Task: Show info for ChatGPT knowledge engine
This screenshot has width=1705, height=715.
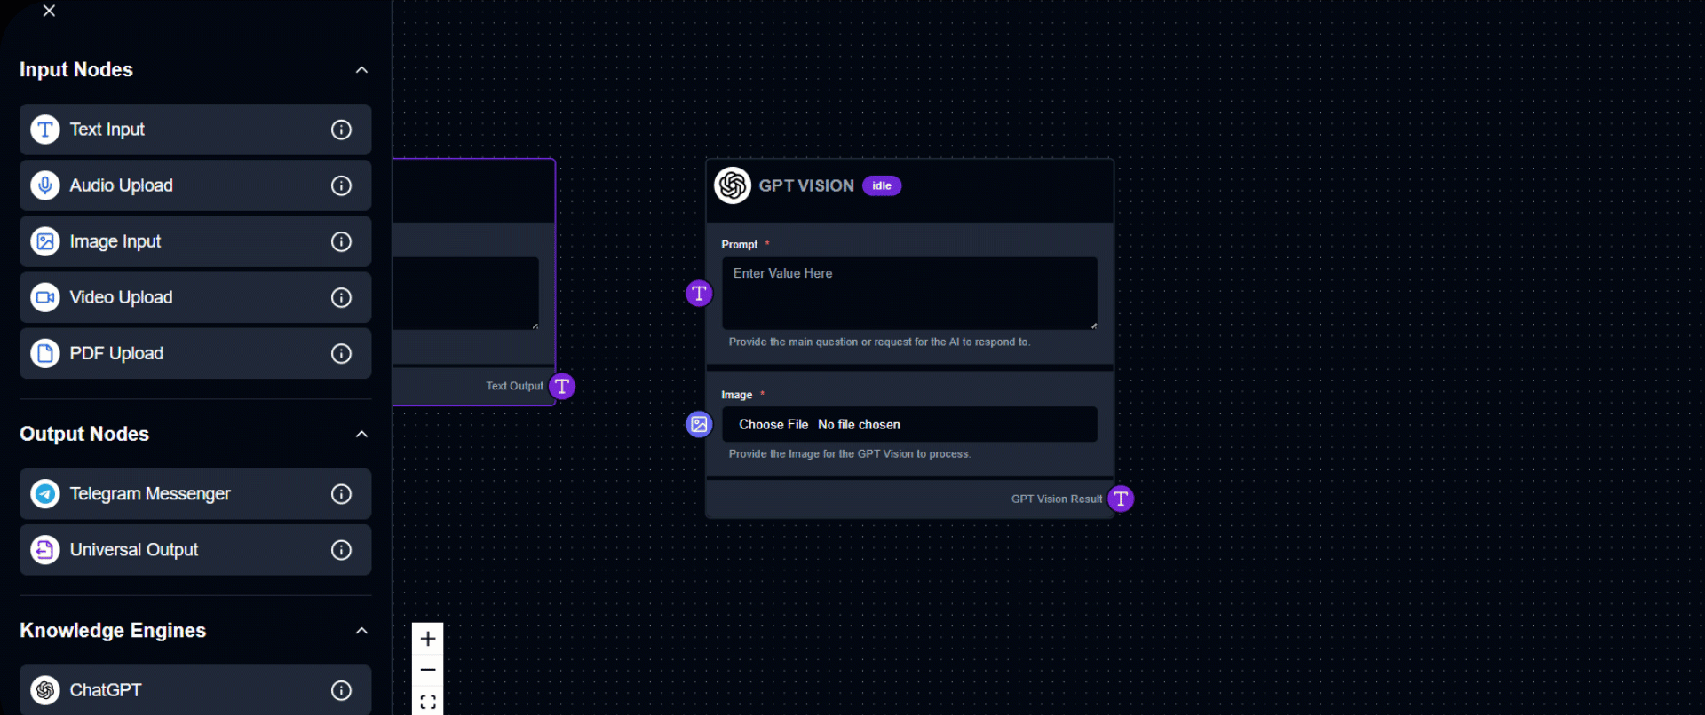Action: tap(341, 690)
